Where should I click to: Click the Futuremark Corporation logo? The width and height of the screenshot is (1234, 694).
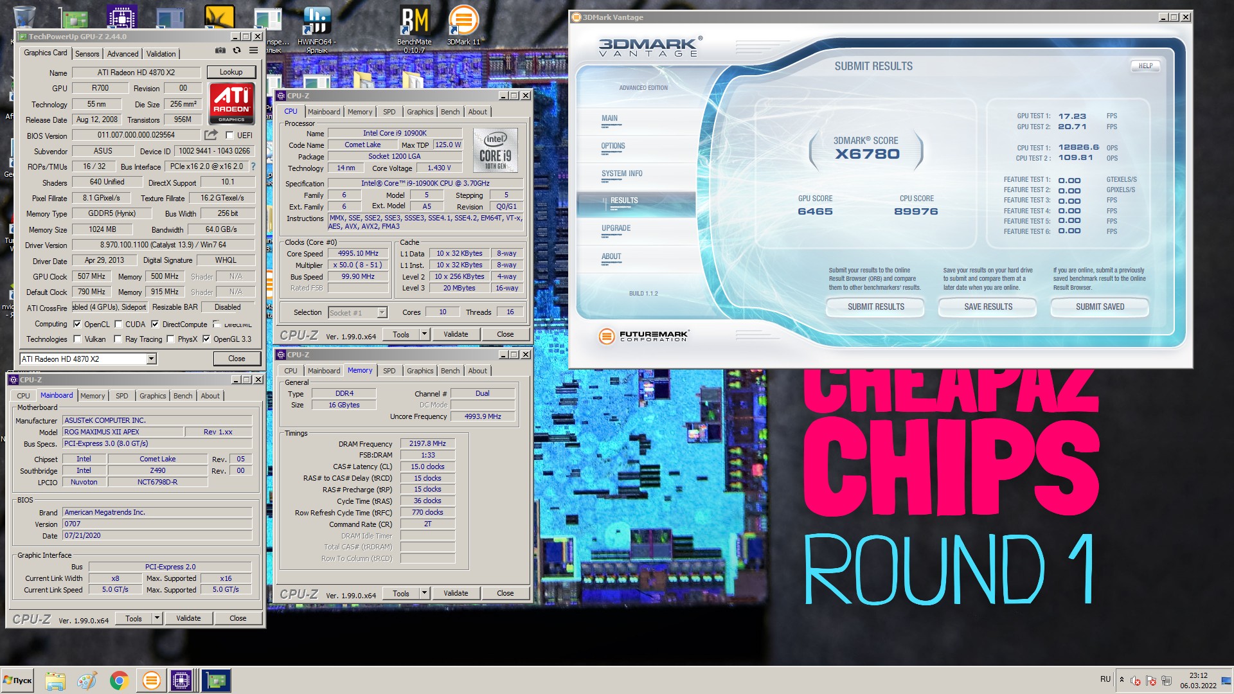coord(643,335)
